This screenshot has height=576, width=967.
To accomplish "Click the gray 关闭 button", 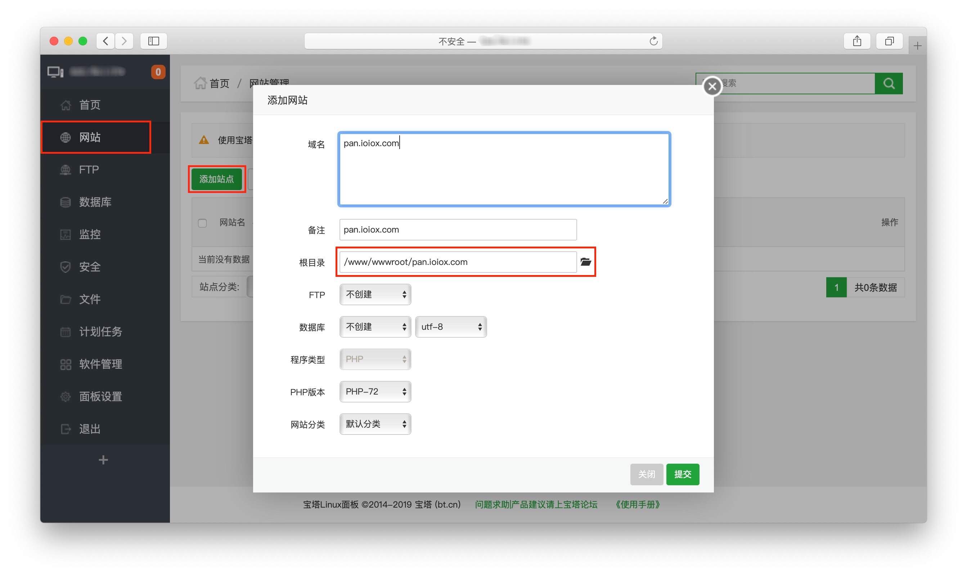I will click(x=646, y=474).
